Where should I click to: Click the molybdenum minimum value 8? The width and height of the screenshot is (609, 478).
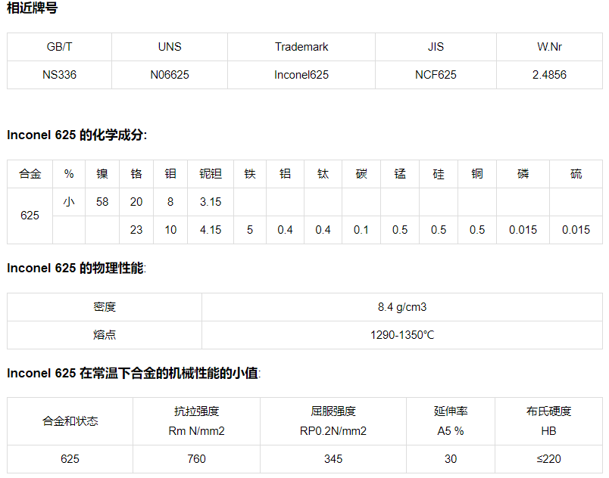(170, 202)
